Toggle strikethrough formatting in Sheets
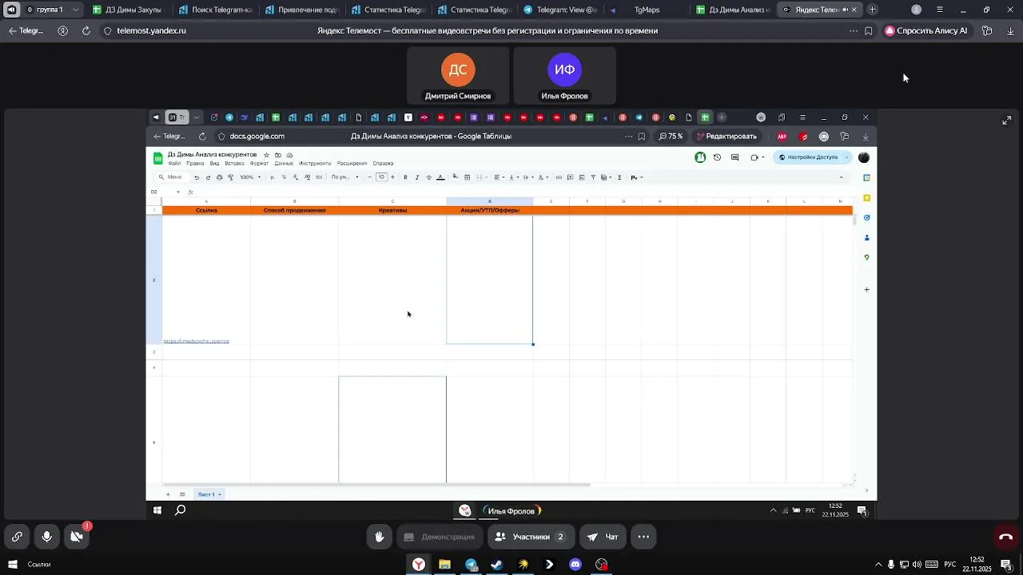The image size is (1023, 575). tap(428, 177)
